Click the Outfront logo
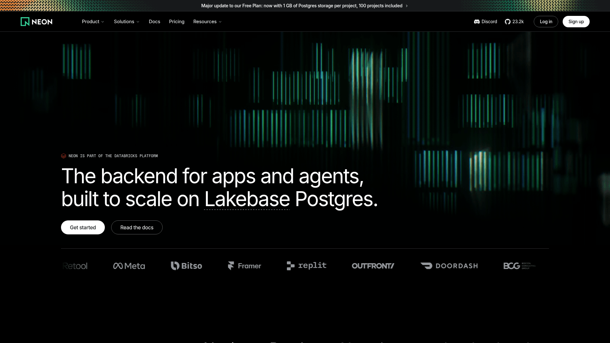This screenshot has height=343, width=610. coord(373,266)
